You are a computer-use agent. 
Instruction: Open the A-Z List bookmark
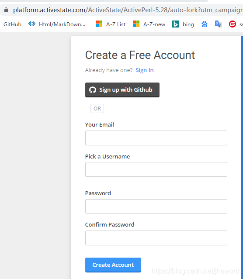[111, 24]
